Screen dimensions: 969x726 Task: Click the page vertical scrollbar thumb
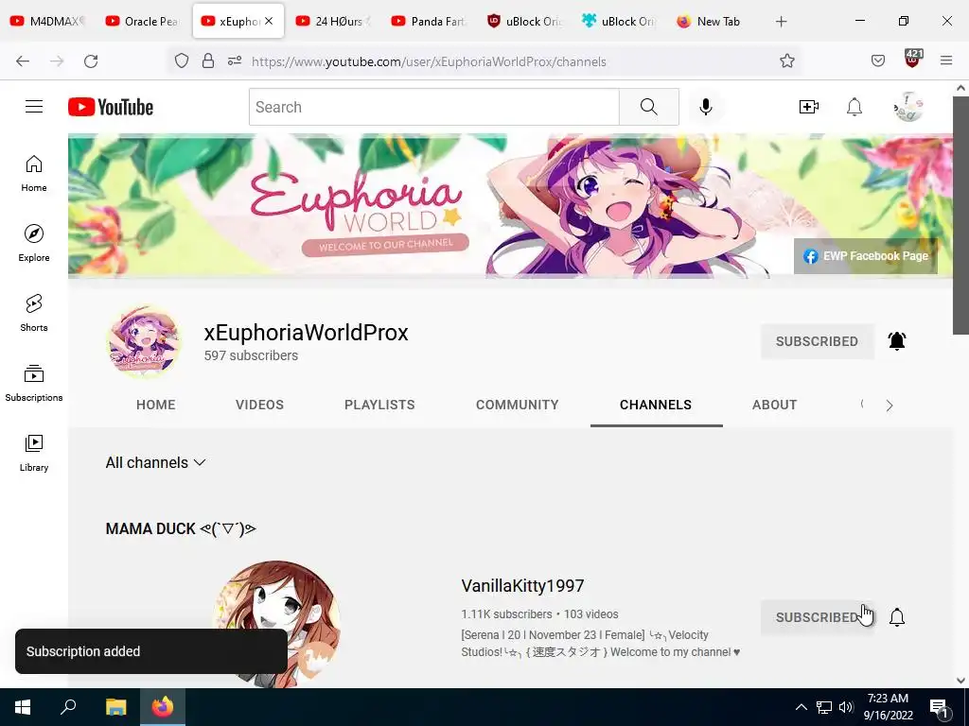click(961, 215)
